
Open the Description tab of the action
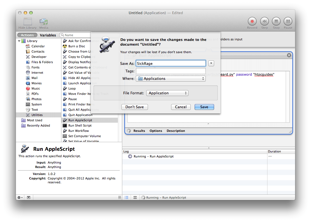click(176, 131)
